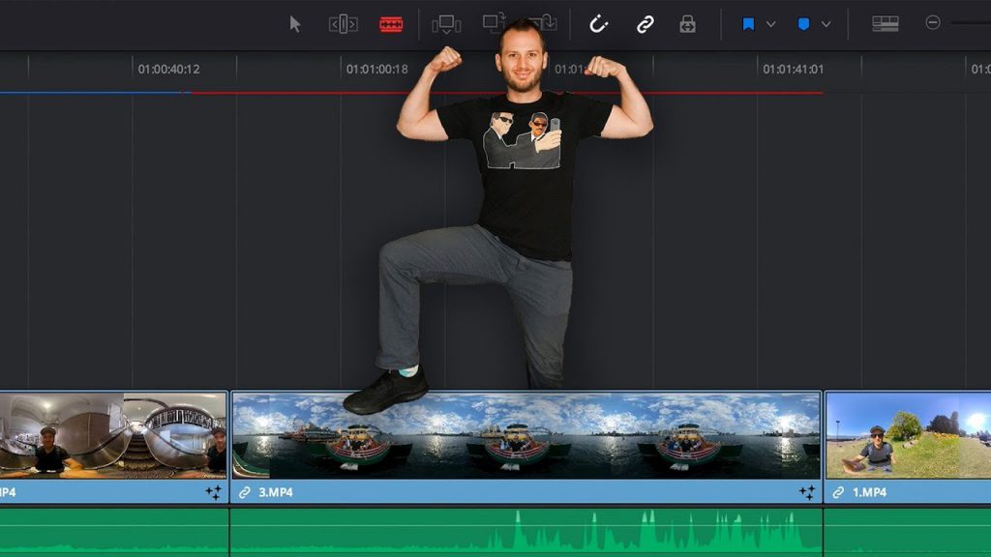Expand the options next to the blue marker icon
991x557 pixels.
click(825, 23)
